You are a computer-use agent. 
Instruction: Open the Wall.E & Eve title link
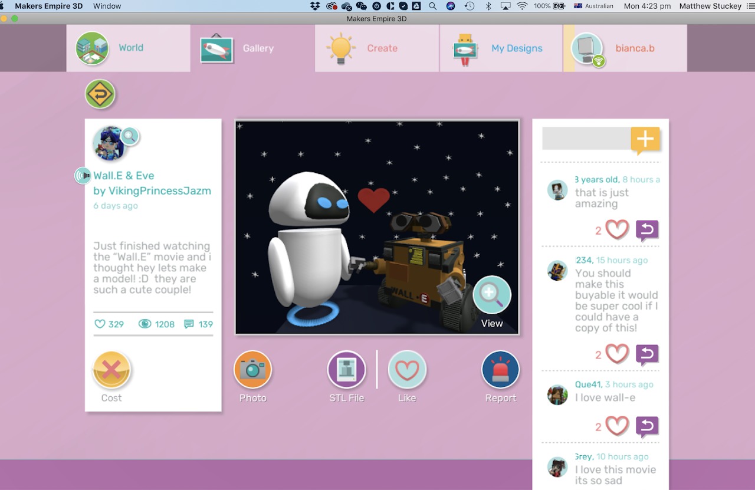(x=124, y=176)
